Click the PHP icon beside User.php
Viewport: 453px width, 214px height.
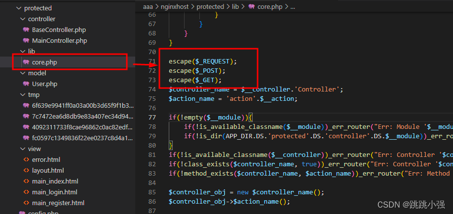point(26,84)
